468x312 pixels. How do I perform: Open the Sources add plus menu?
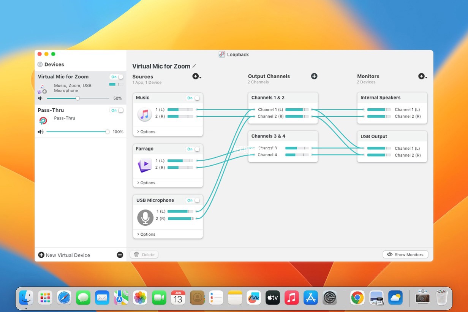pos(197,76)
